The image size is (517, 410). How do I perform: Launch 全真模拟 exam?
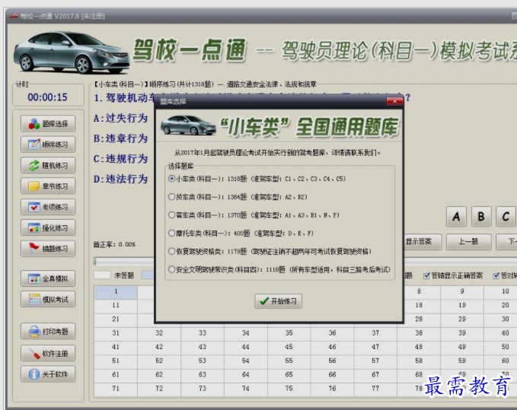tap(48, 278)
